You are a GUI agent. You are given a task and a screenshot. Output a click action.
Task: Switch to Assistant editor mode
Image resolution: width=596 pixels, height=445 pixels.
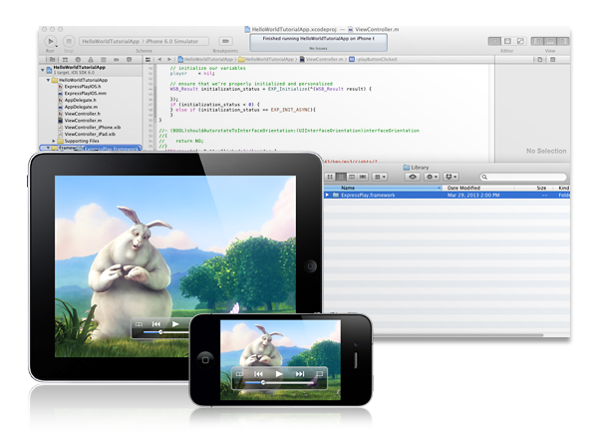(x=507, y=41)
